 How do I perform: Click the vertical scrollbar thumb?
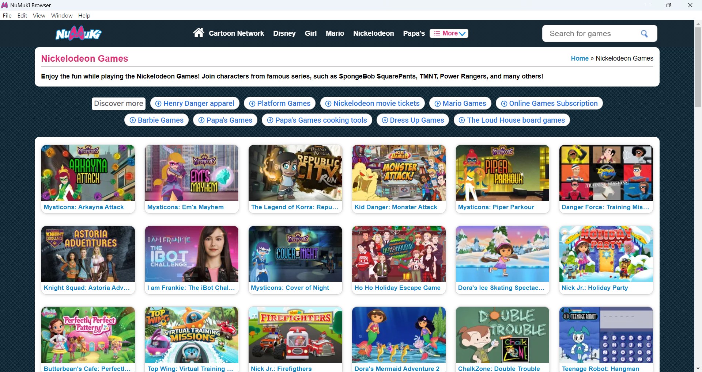point(698,68)
